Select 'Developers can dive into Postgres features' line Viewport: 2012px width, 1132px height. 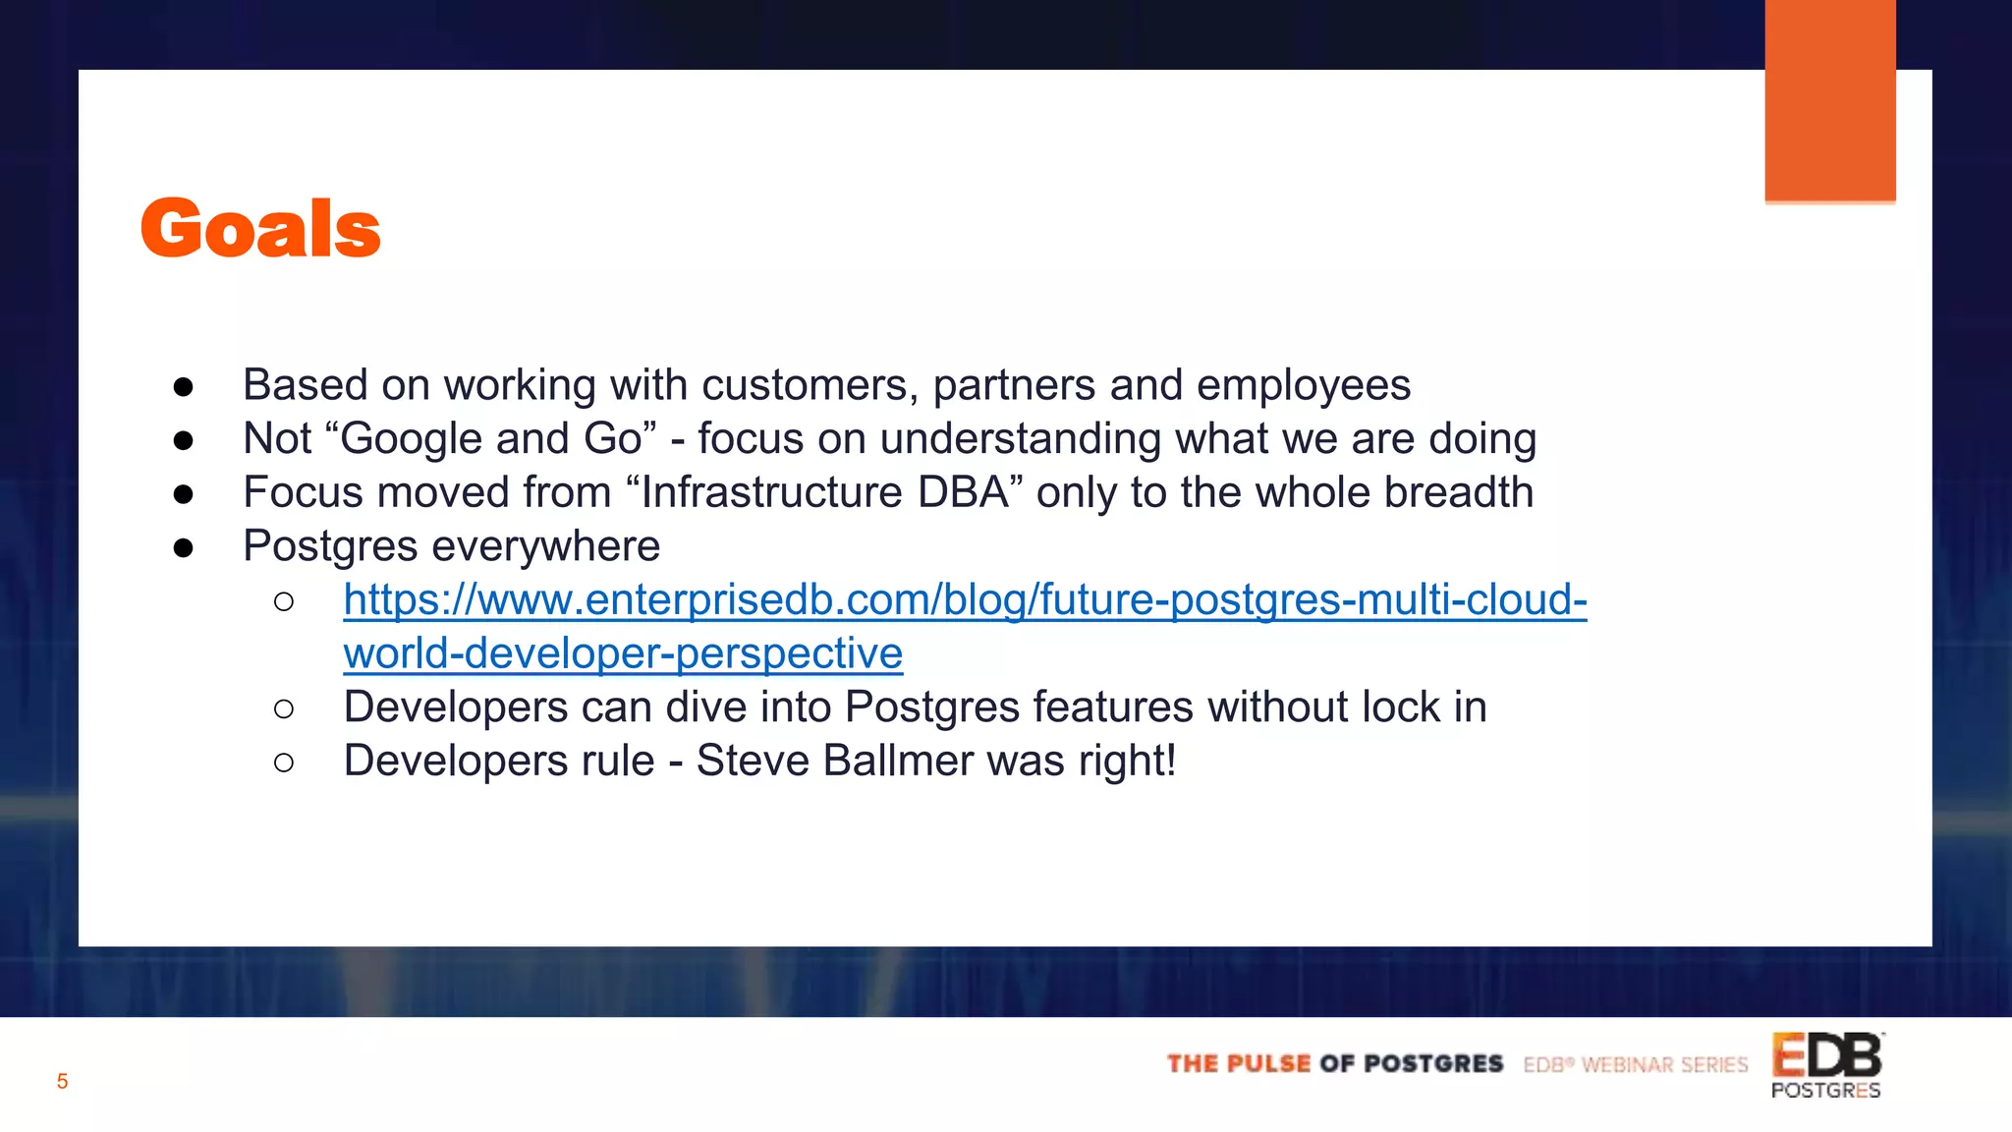click(915, 707)
